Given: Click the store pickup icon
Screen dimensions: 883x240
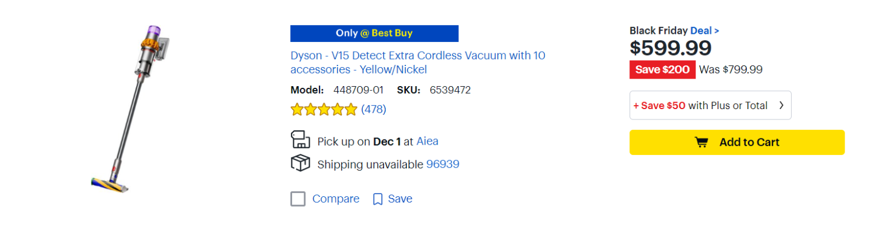Looking at the screenshot, I should click(300, 141).
